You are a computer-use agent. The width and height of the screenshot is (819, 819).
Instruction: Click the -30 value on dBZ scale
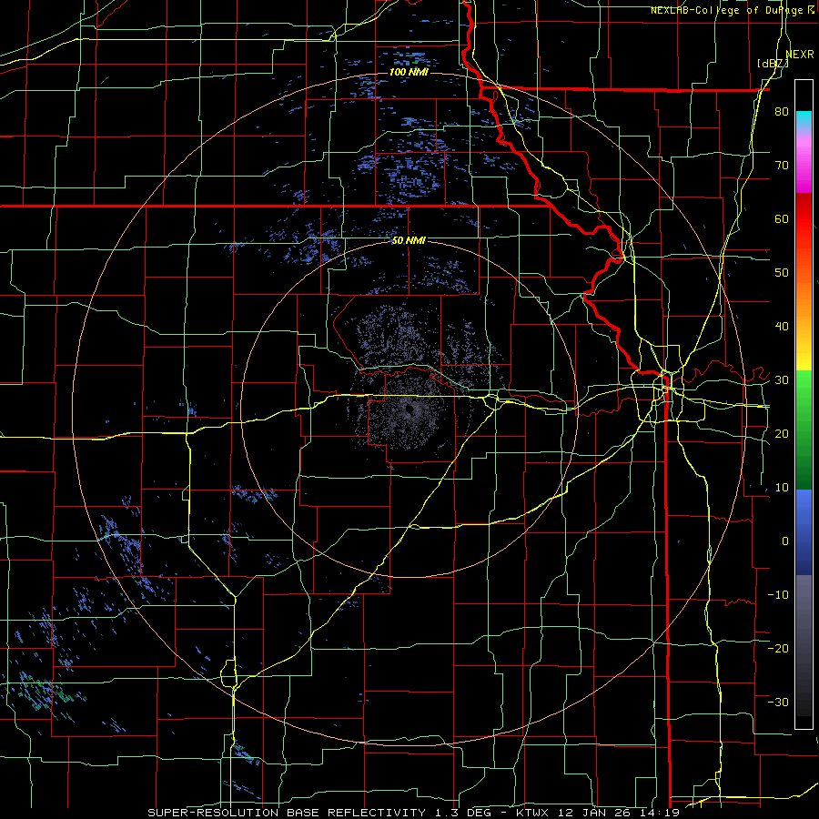(778, 702)
